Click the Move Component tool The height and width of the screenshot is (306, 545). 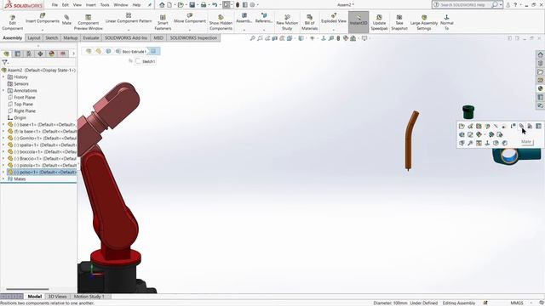point(190,19)
